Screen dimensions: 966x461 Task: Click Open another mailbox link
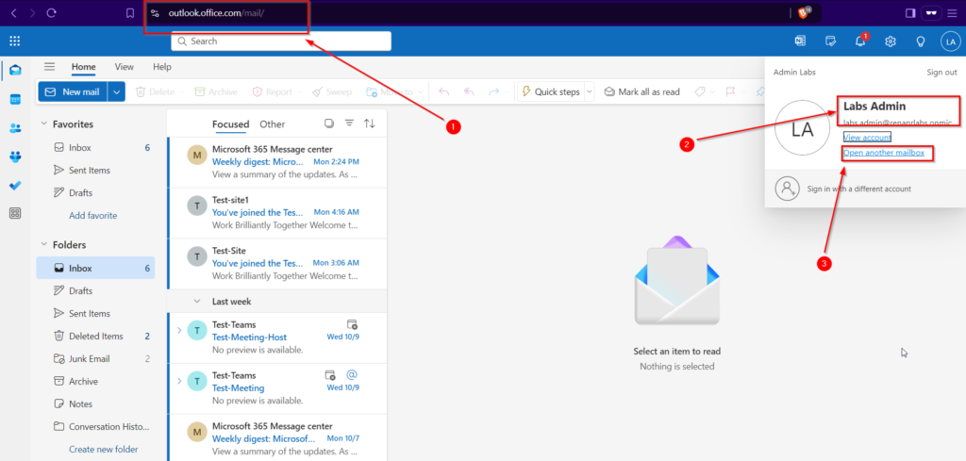[884, 153]
